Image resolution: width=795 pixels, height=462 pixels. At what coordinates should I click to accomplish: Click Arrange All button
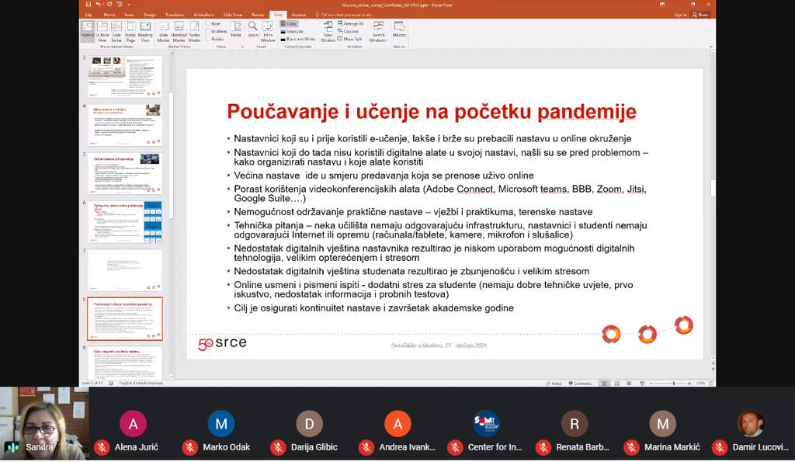(x=352, y=24)
